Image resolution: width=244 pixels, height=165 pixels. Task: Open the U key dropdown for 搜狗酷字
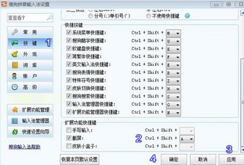(173, 41)
